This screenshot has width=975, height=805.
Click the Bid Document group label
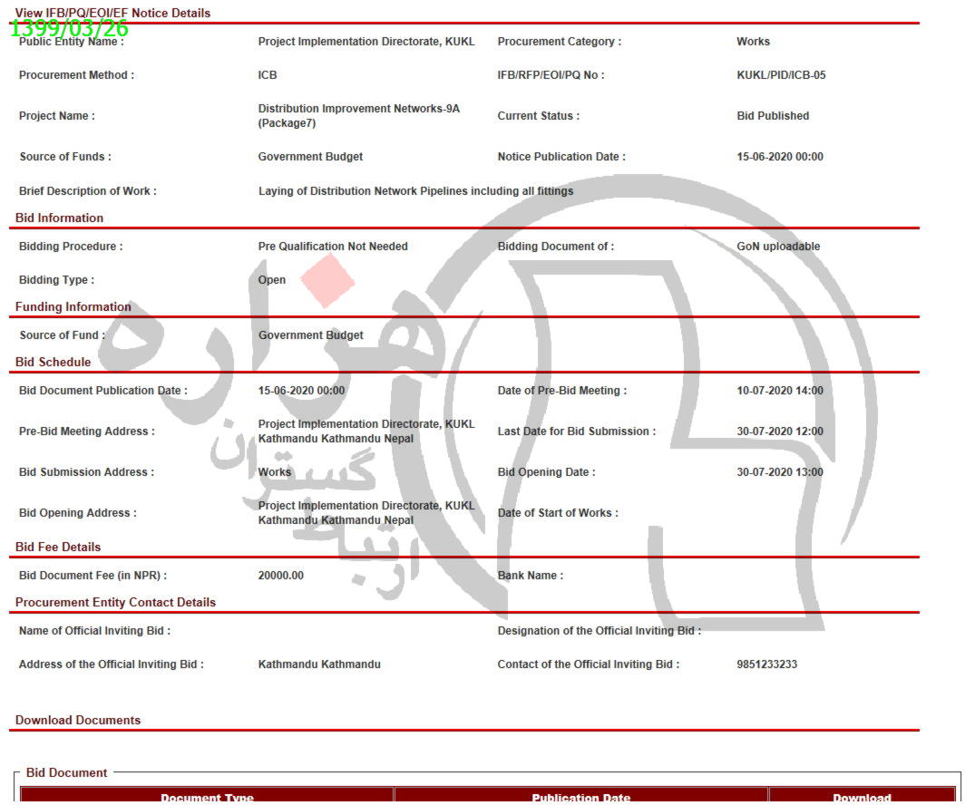pyautogui.click(x=66, y=772)
